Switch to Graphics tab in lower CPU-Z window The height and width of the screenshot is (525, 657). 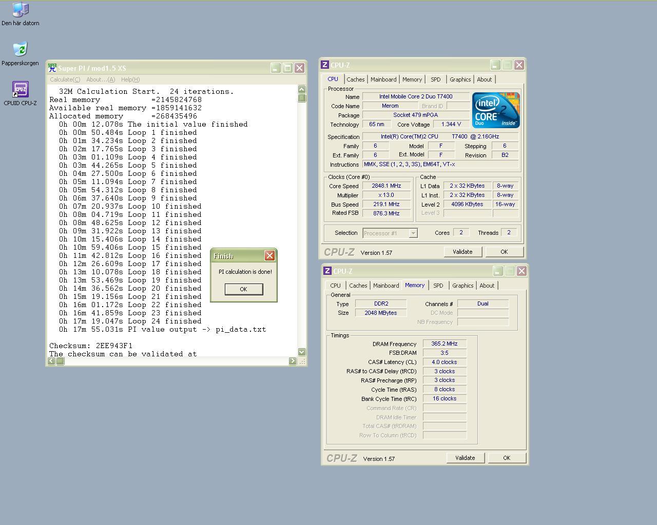462,286
